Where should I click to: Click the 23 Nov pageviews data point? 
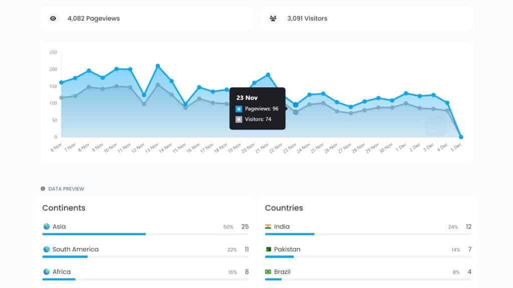coord(296,105)
